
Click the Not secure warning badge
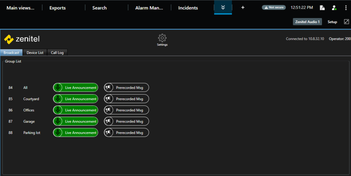click(x=274, y=8)
